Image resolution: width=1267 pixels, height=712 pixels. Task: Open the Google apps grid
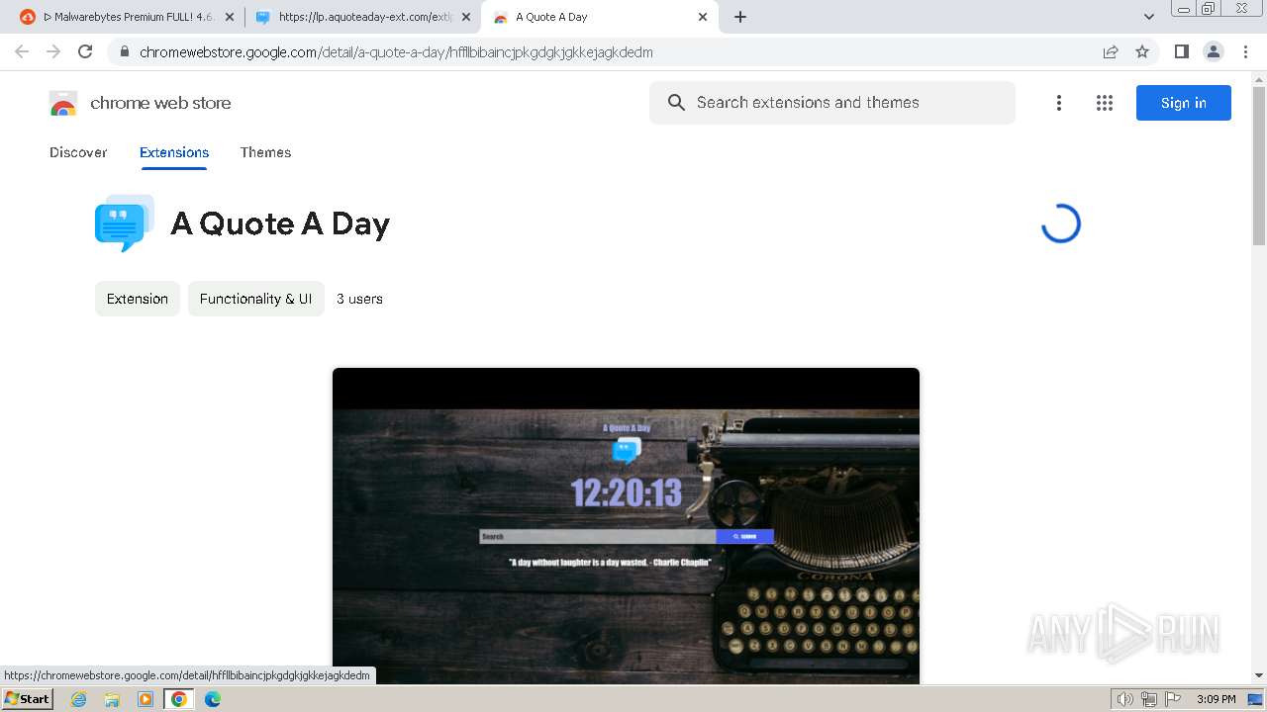(x=1105, y=103)
